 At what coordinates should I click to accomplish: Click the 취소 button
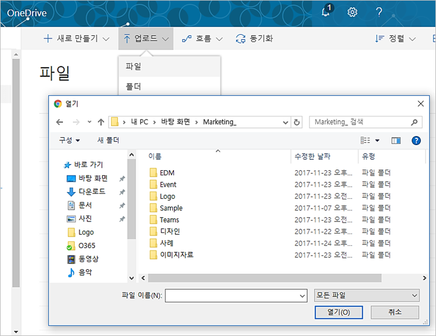point(394,312)
